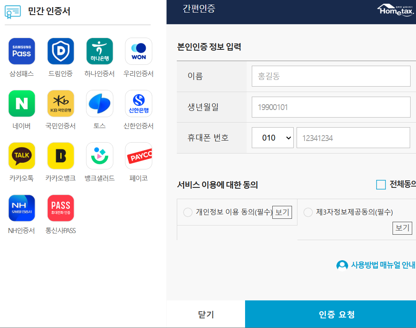
Task: Click the 사용방법 매뉴얼 안내 person icon
Action: click(342, 265)
